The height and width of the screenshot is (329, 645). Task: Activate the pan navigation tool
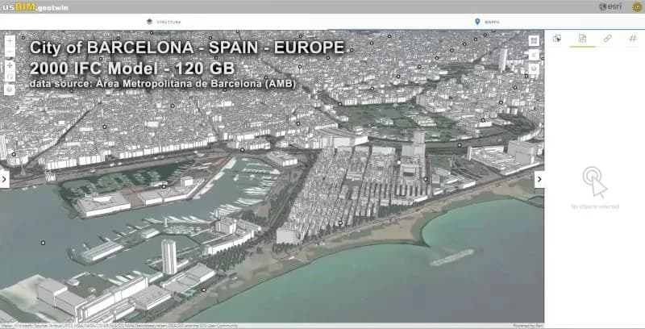tap(10, 66)
